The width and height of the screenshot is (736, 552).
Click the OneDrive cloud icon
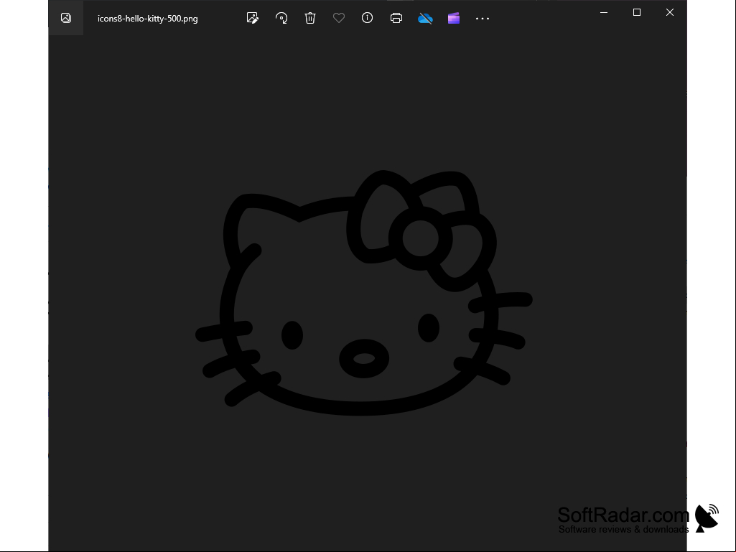click(425, 19)
